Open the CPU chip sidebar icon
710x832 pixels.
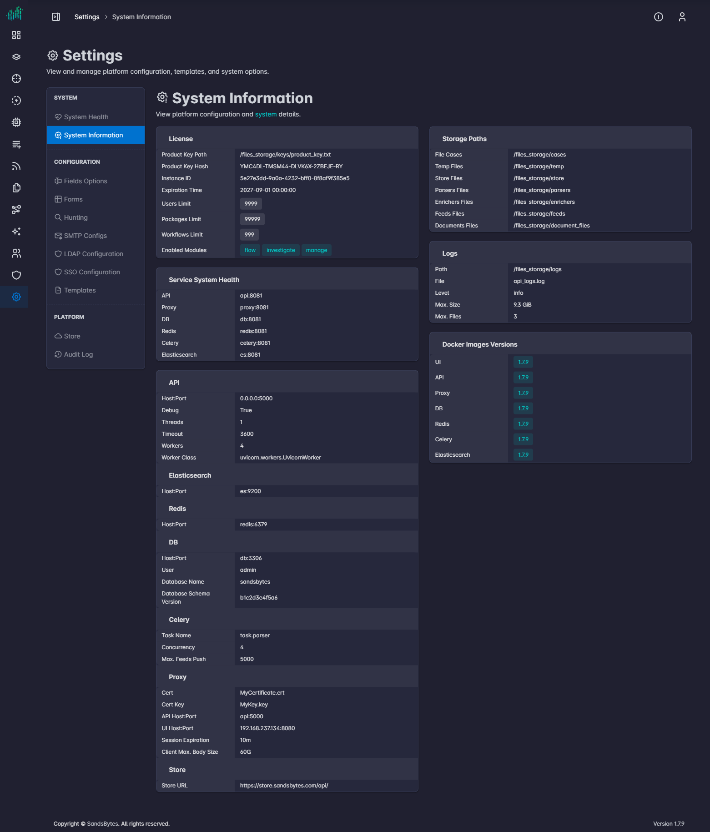[16, 122]
